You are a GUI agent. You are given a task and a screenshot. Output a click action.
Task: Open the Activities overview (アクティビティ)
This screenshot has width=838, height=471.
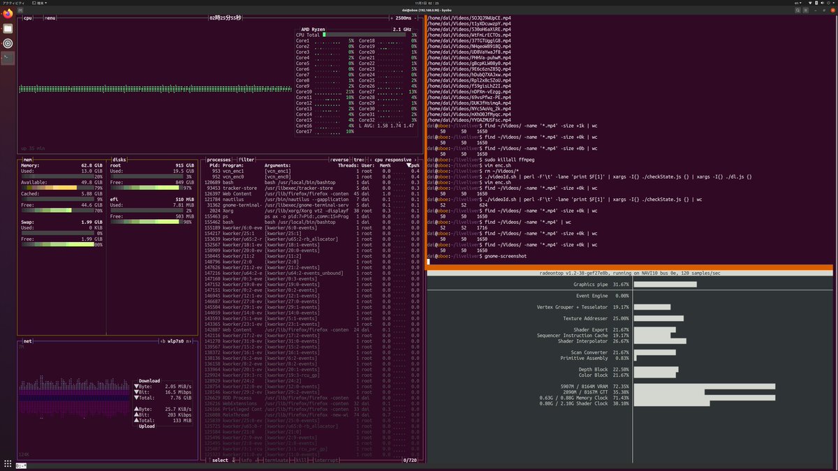(x=14, y=3)
